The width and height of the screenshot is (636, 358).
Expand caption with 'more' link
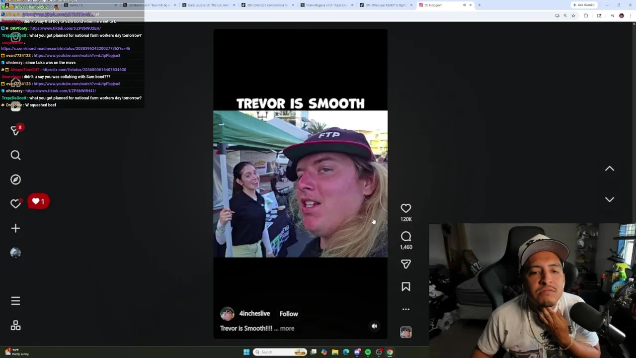pos(287,328)
